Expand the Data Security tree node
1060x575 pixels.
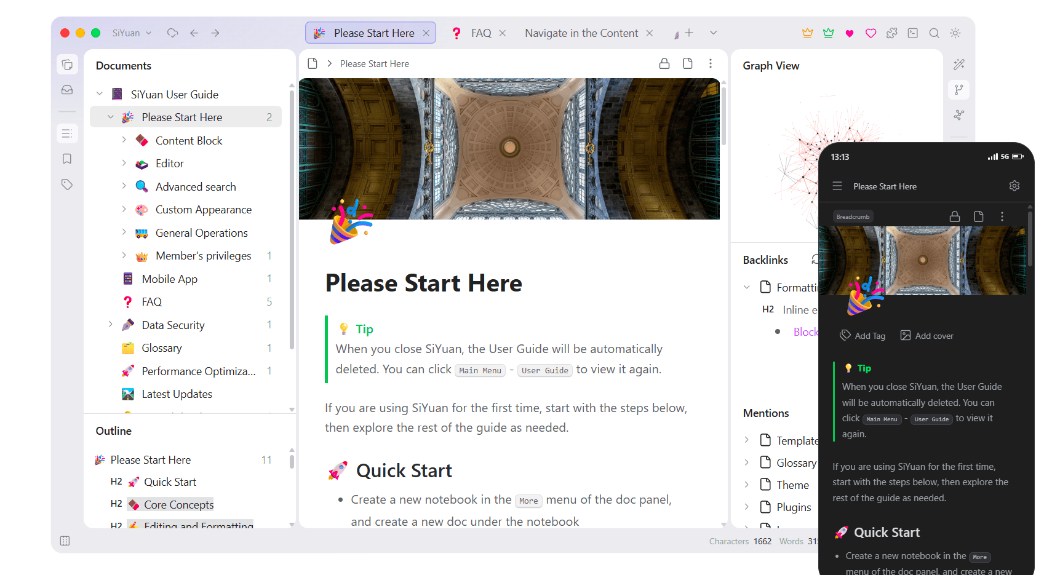tap(111, 325)
